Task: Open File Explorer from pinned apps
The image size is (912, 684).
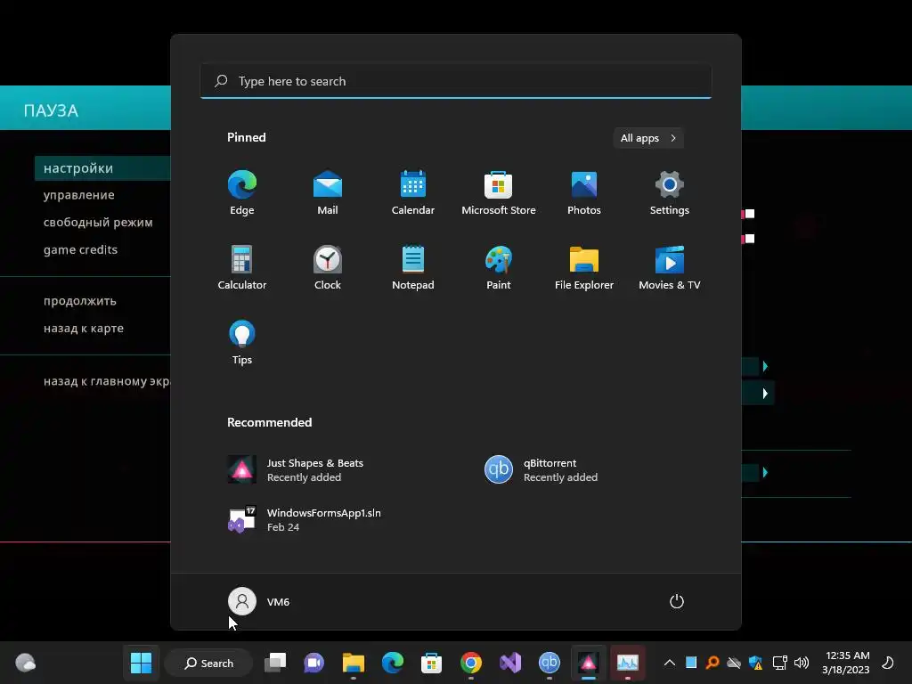Action: point(584,267)
